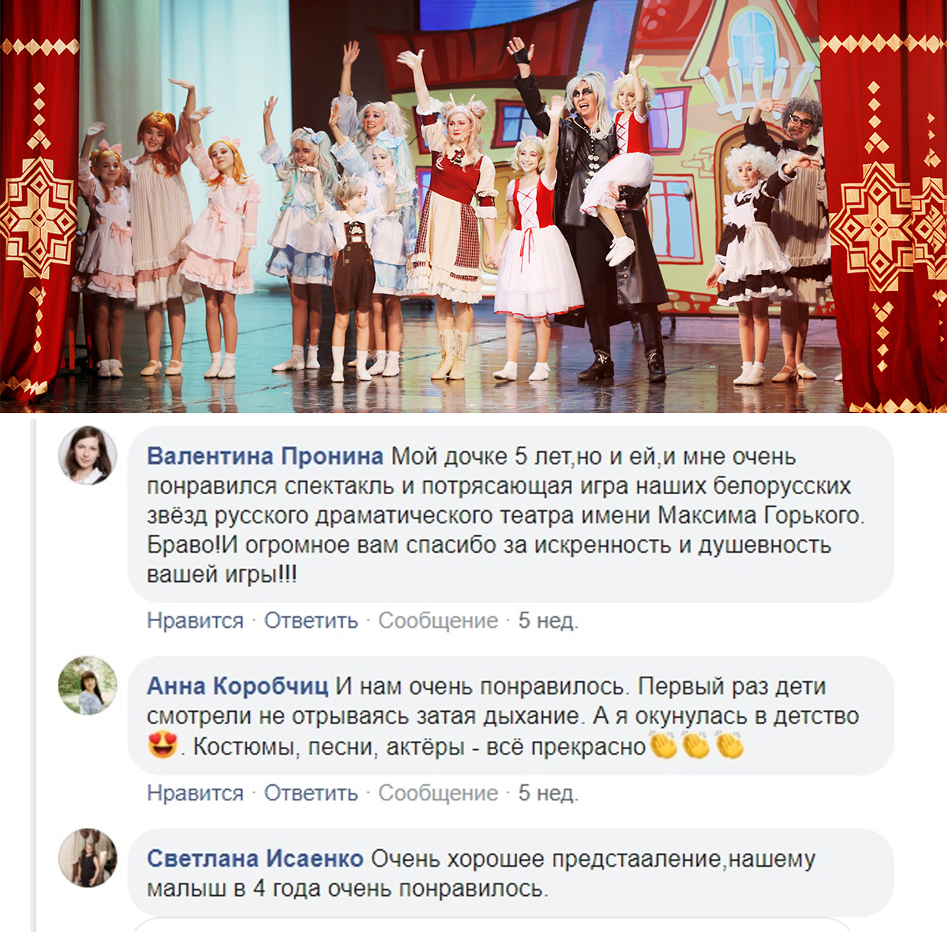Reply to Анна Коробчиц's comment via Ответить
Image resolution: width=947 pixels, height=947 pixels.
click(311, 793)
